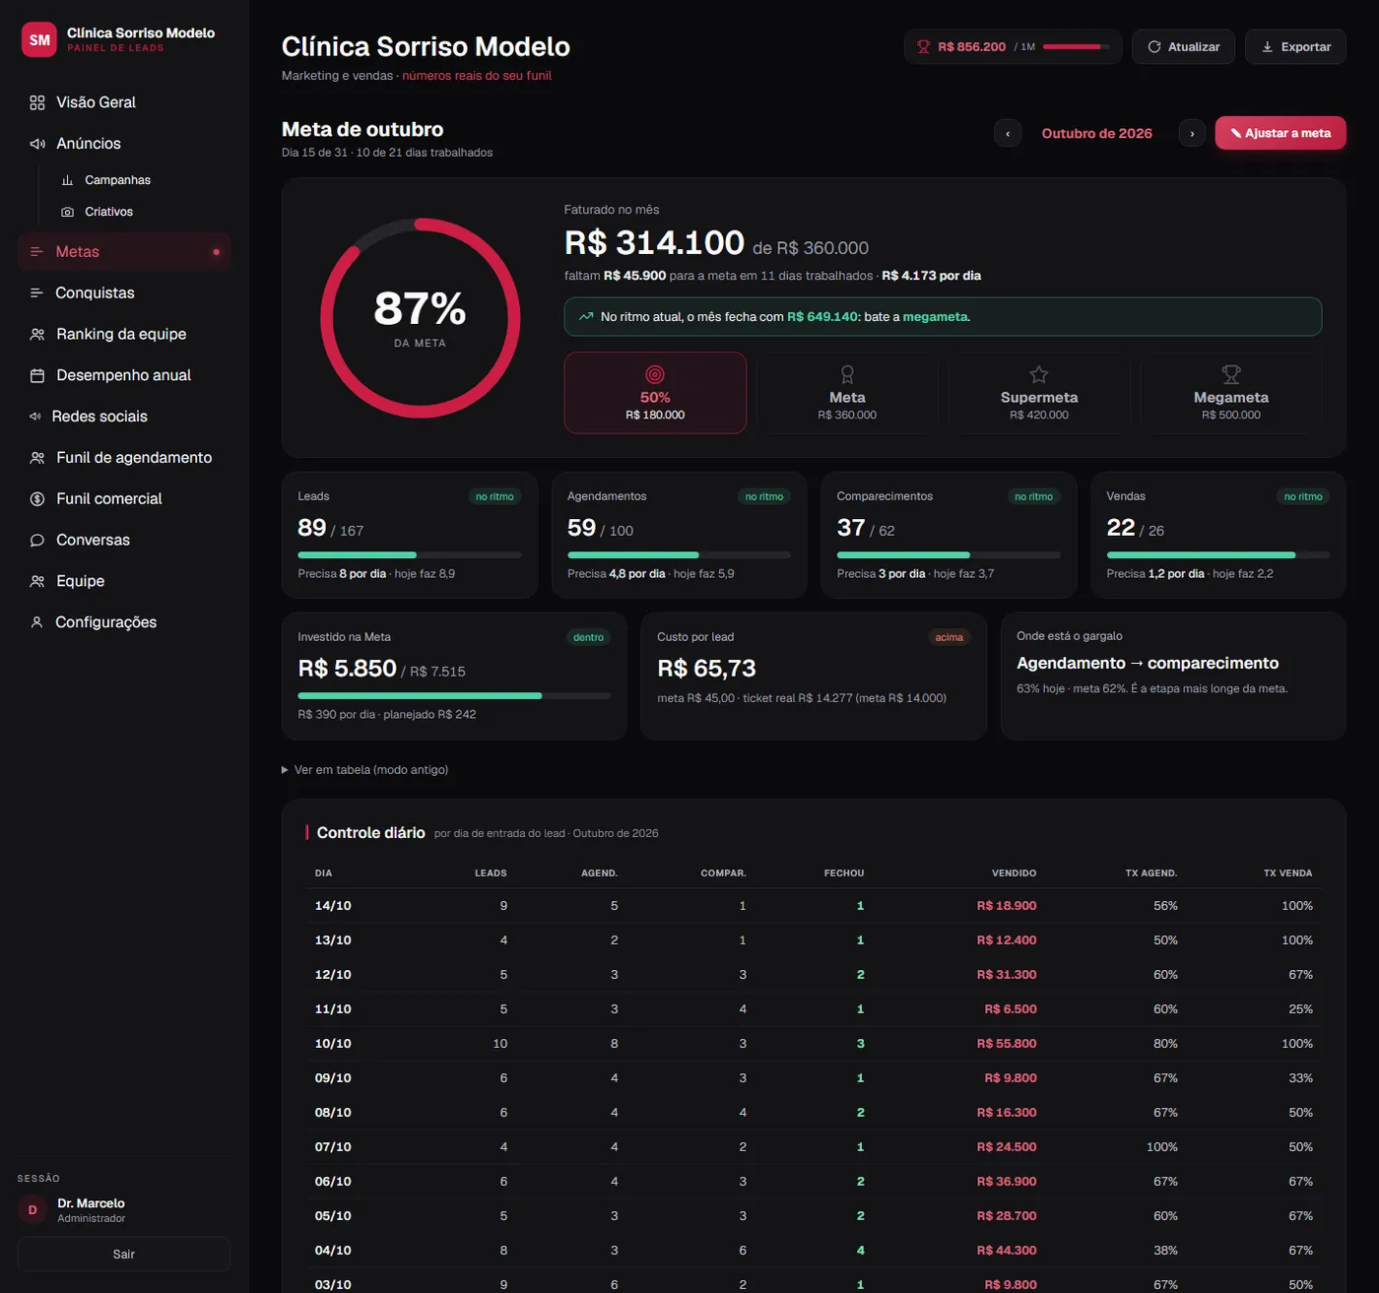Click the Meta ribbon badge icon
The height and width of the screenshot is (1293, 1379).
847,374
